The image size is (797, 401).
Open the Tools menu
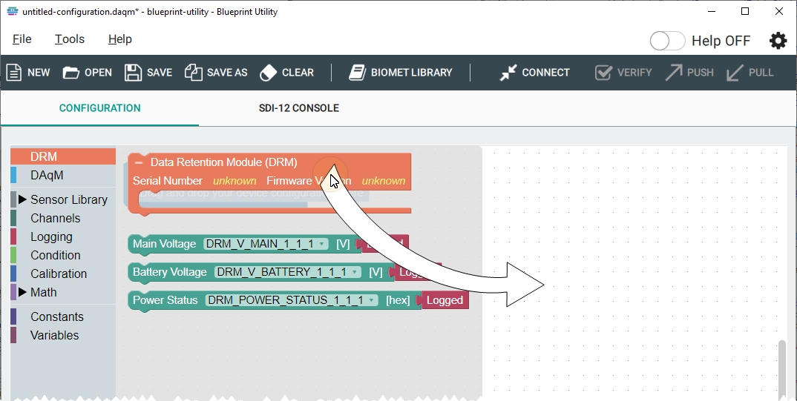tap(70, 39)
